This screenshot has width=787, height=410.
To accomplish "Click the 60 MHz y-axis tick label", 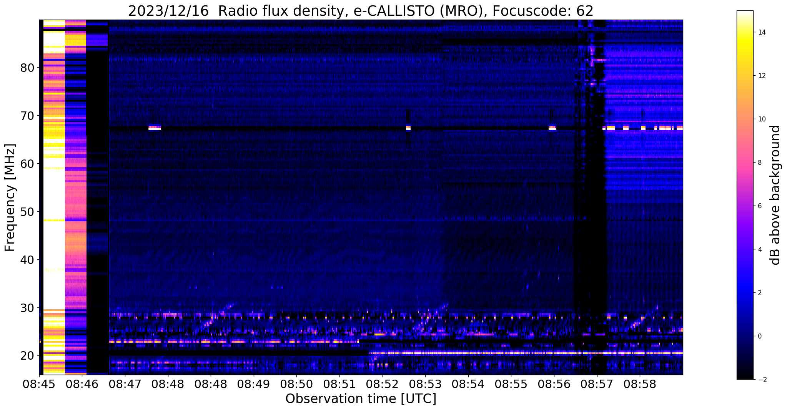I will [27, 164].
